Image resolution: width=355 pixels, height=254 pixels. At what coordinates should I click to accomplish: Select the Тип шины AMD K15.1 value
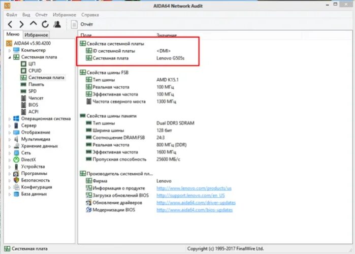167,80
